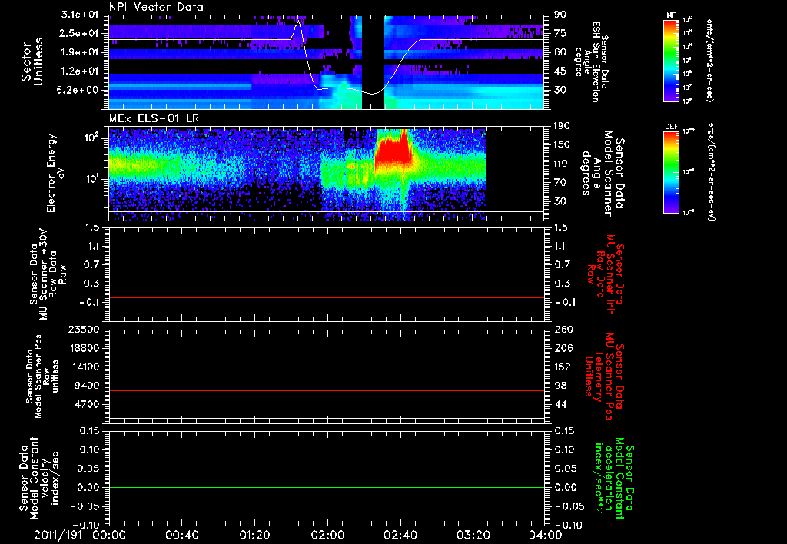Click the '44' telemetry axis tick
787x544 pixels.
560,404
